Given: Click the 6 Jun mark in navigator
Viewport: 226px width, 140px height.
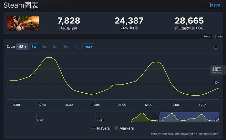Looking at the screenshot, I should pyautogui.click(x=41, y=120).
